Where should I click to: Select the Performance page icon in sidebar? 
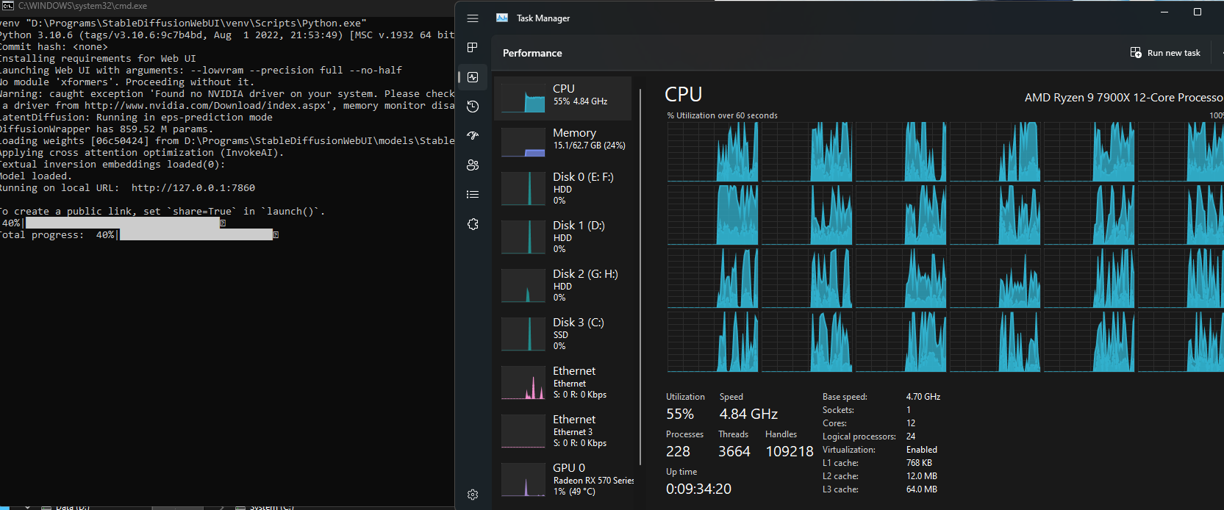(473, 77)
